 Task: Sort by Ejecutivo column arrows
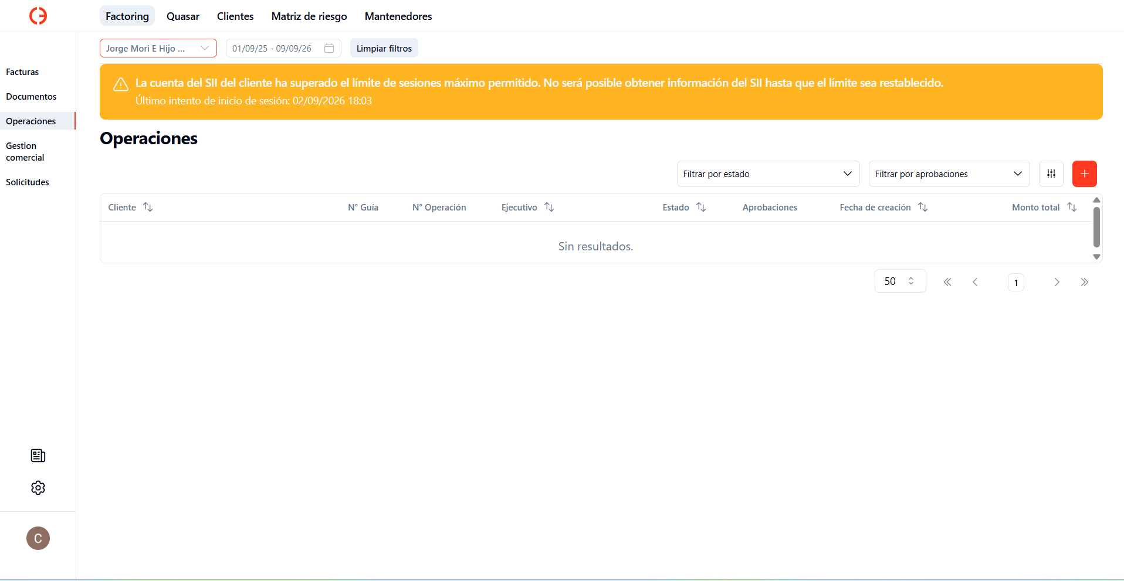549,207
